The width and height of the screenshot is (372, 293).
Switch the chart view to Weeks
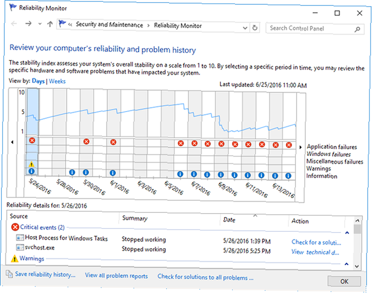(57, 81)
